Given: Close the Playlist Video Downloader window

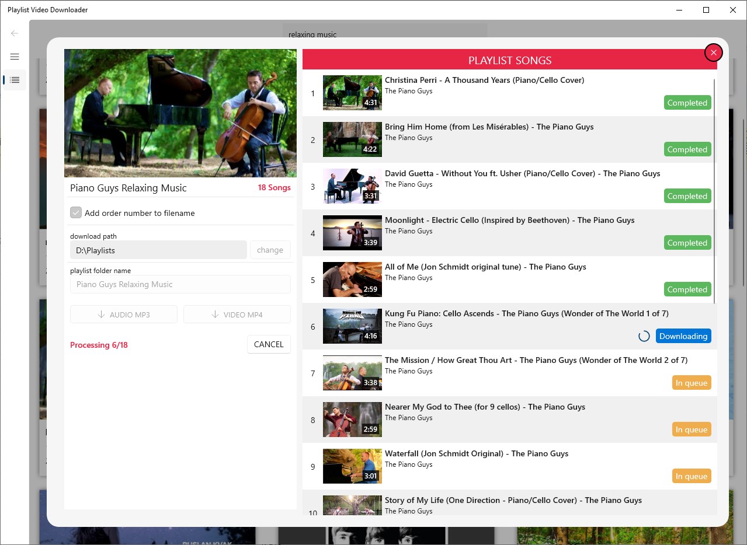Looking at the screenshot, I should click(x=733, y=10).
